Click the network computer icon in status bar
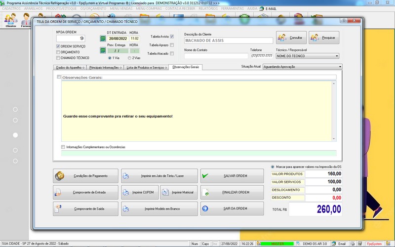Image resolution: width=395 pixels, height=247 pixels. [360, 244]
